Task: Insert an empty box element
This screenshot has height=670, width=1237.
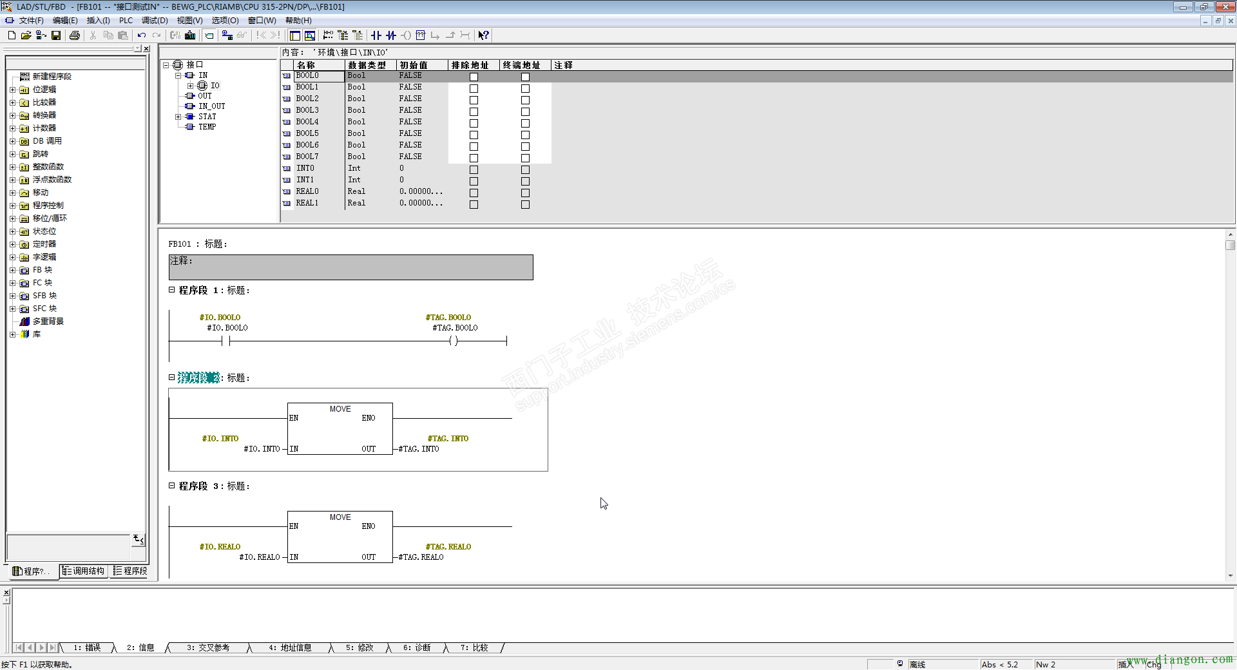Action: pyautogui.click(x=421, y=35)
